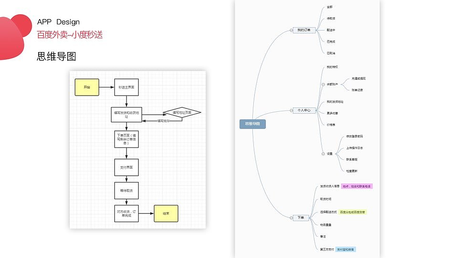Viewport: 458px width, 258px height.
Task: Select the blue note 支付宝和微信
Action: [345, 249]
